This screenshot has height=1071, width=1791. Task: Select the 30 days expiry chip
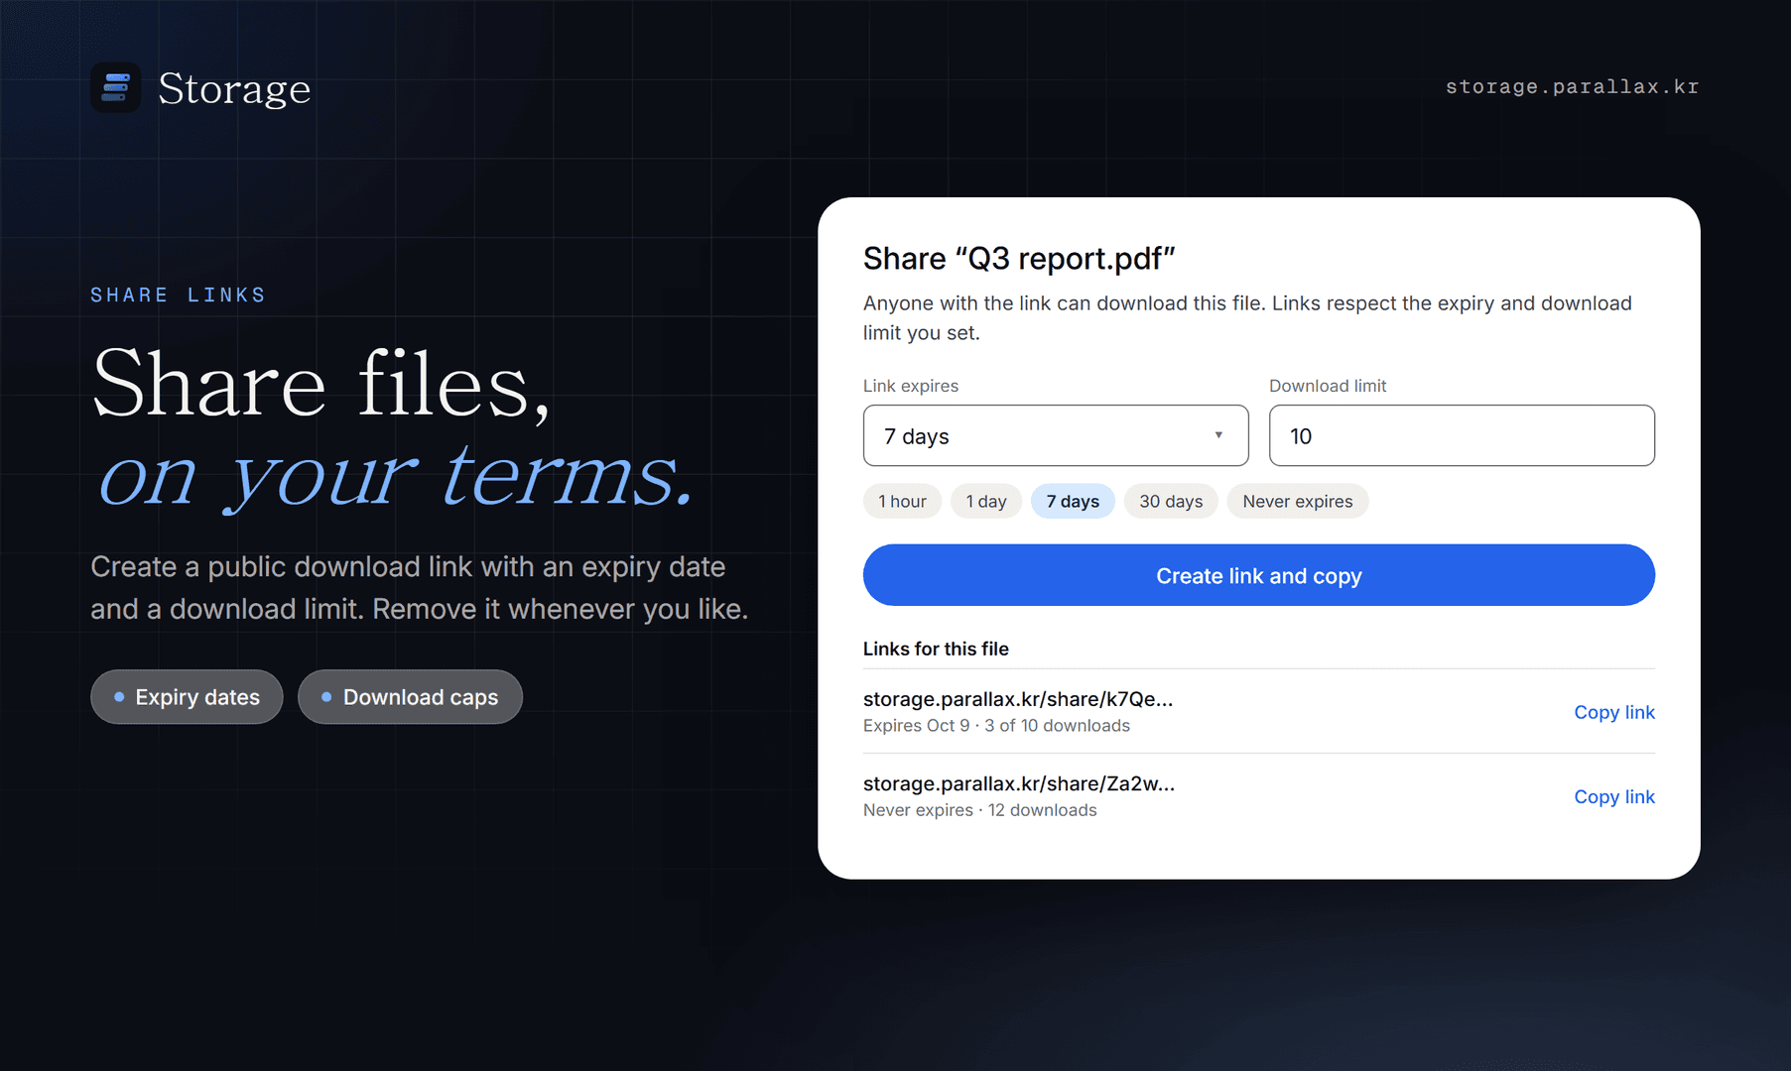point(1171,501)
